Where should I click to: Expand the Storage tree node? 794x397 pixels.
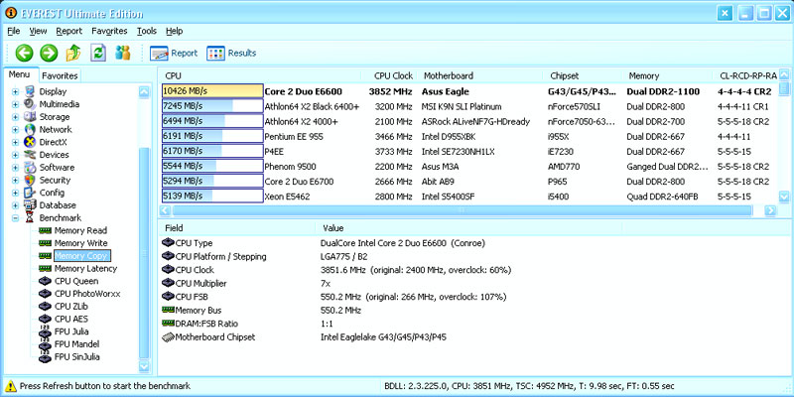tap(15, 117)
